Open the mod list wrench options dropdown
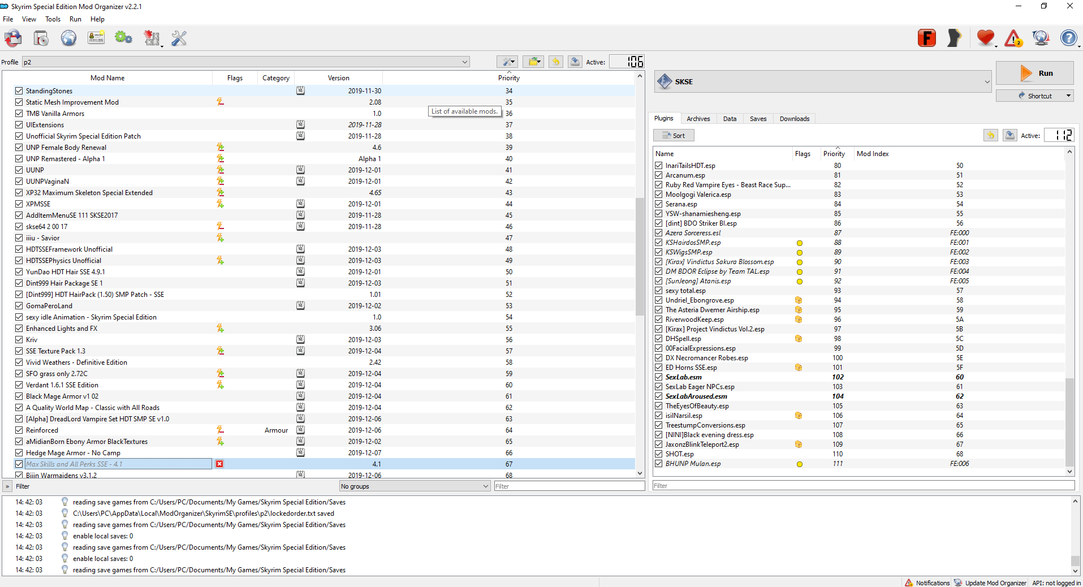 pyautogui.click(x=507, y=62)
